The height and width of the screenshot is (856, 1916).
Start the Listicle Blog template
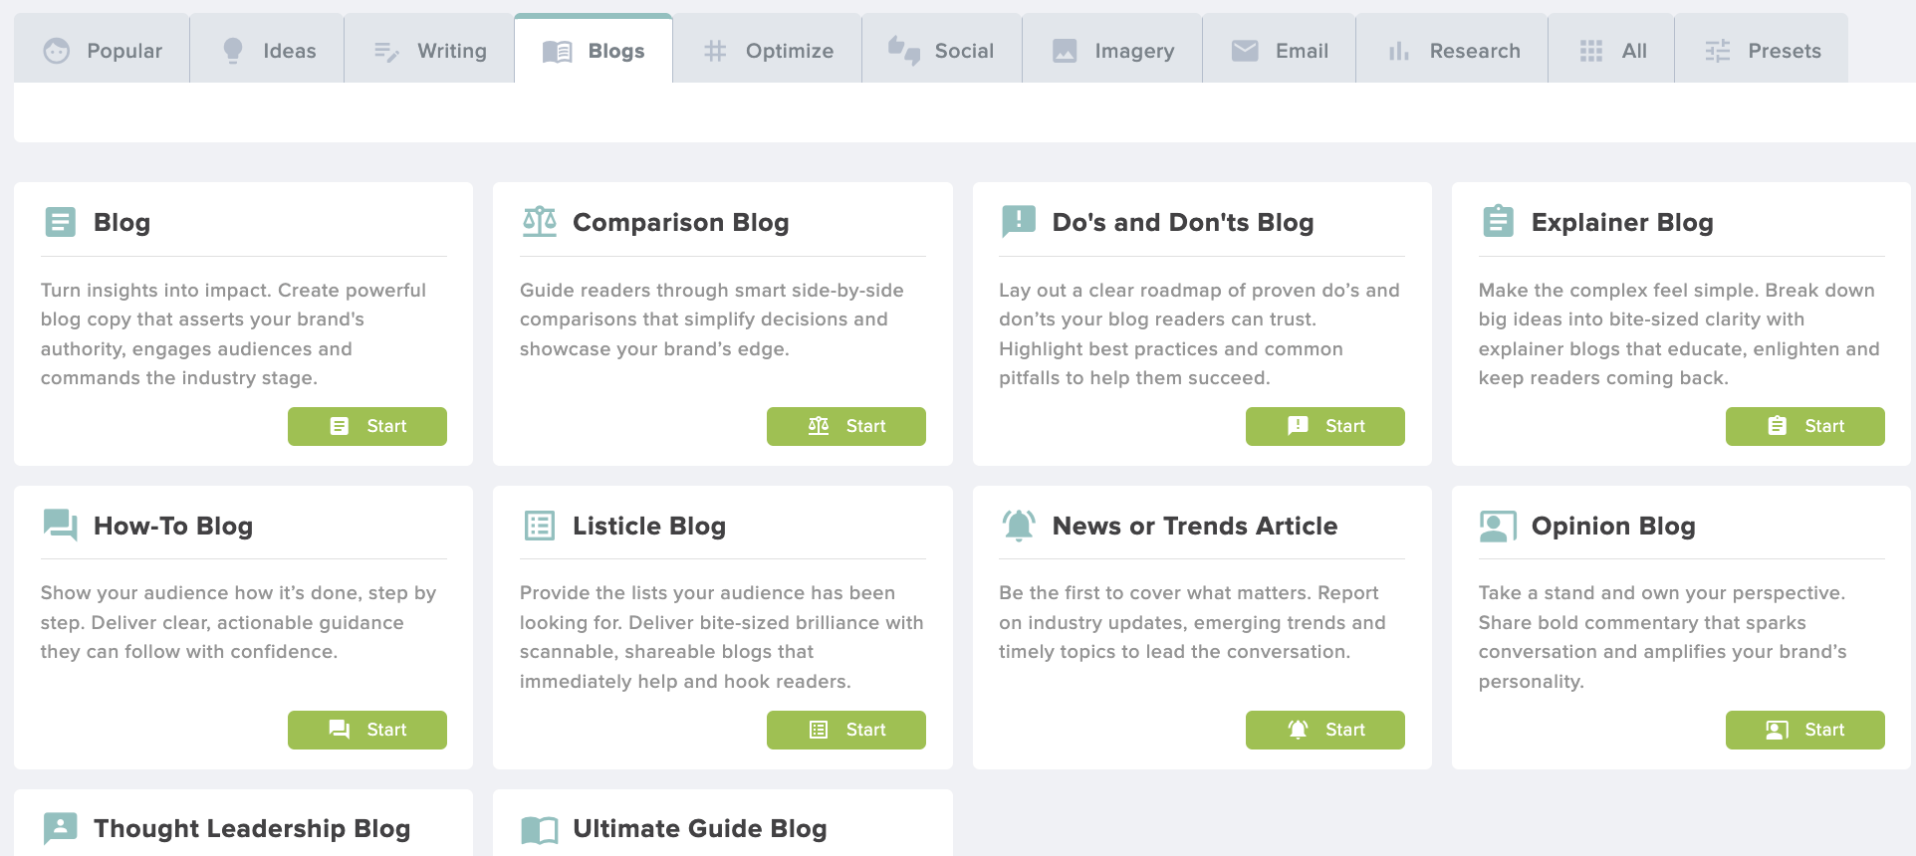846,730
